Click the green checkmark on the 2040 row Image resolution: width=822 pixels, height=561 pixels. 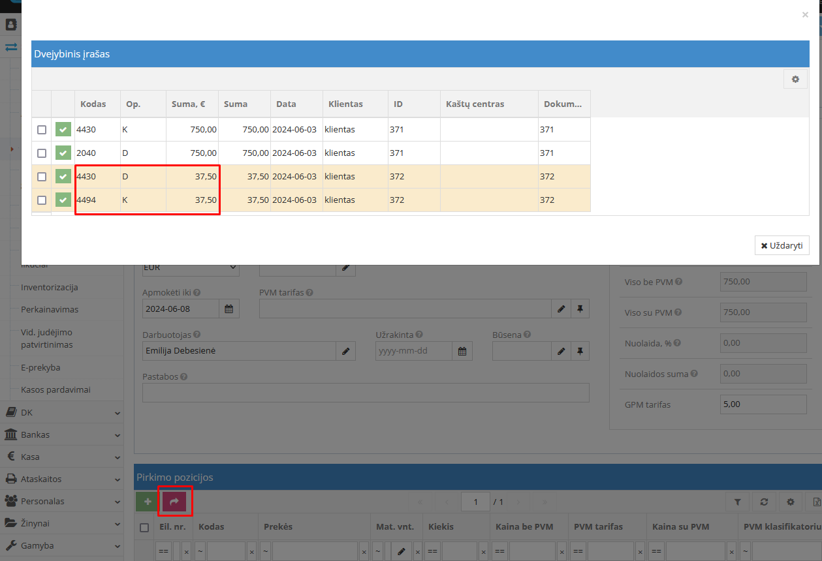63,153
